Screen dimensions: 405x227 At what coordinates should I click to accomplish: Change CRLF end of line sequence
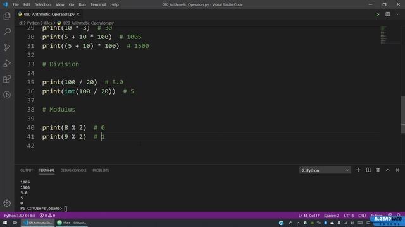point(362,216)
